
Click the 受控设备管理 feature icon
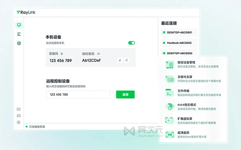[170, 65]
